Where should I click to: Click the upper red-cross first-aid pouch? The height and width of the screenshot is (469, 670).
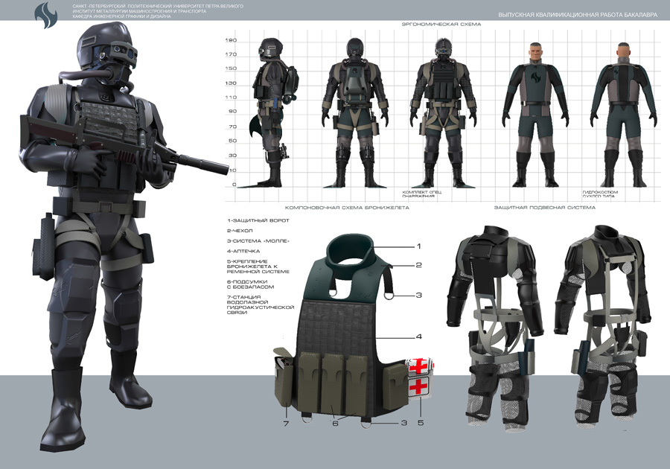(420, 366)
